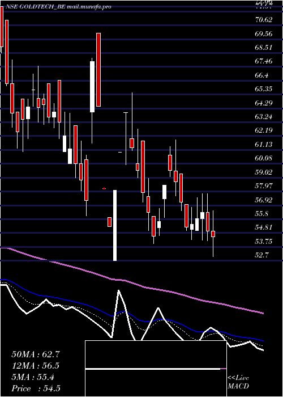Click the 5MA : 55.4 readout
This screenshot has width=283, height=397.
coord(33,377)
